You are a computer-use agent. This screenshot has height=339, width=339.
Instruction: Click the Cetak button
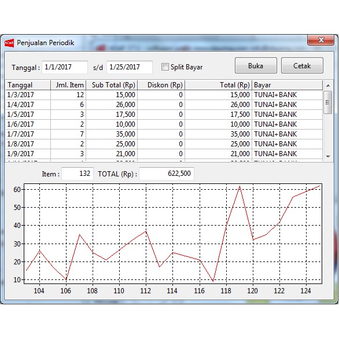(302, 65)
